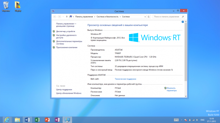Image resolution: width=220 pixels, height=123 pixels.
Task: Open network status tray icon
Action: pos(194,120)
